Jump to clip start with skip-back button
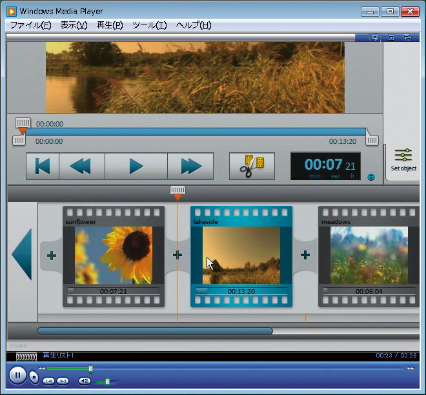Screen dimensions: 426x395 tap(43, 167)
